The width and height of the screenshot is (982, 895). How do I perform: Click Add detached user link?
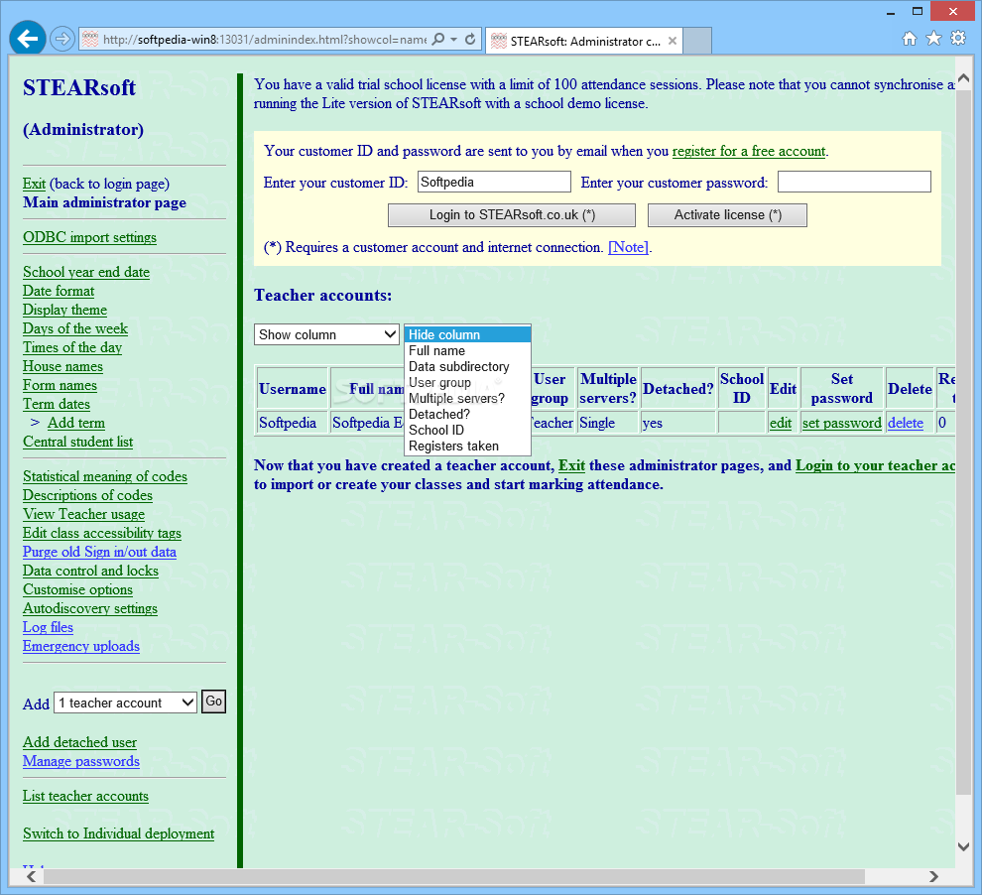(80, 742)
